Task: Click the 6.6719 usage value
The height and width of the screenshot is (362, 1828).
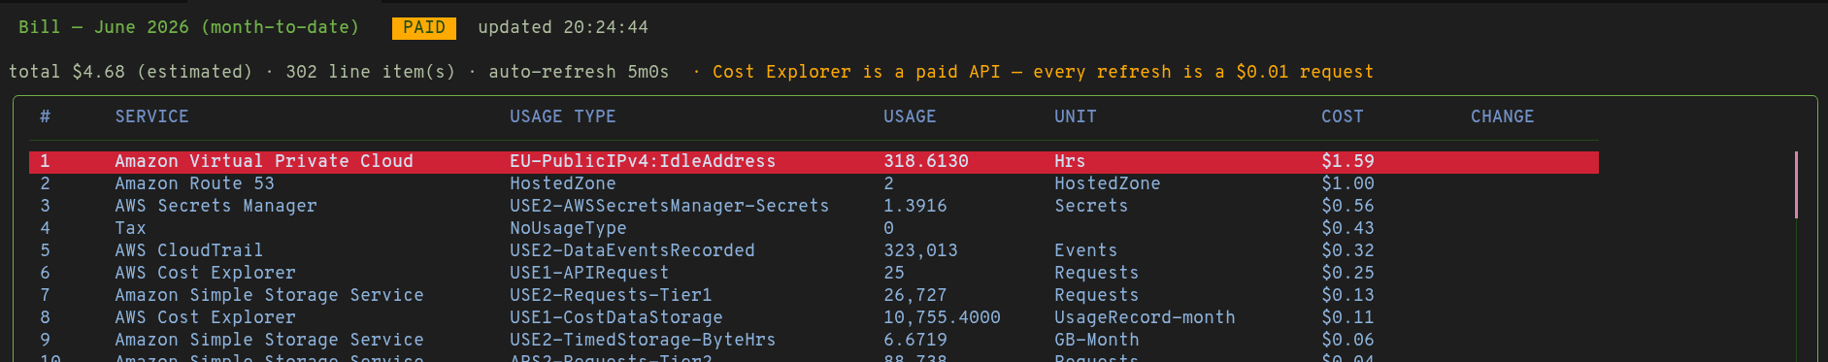Action: 915,340
